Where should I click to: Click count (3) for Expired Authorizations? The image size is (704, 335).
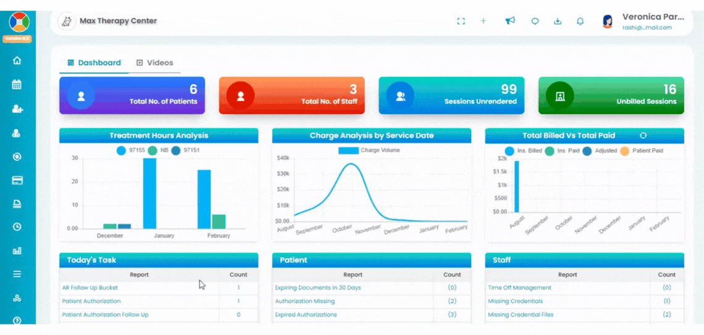click(x=452, y=315)
